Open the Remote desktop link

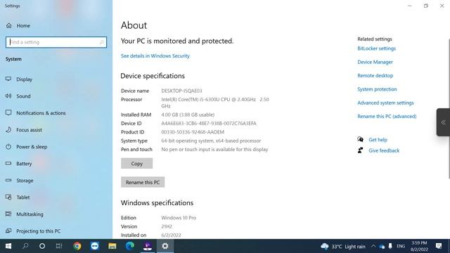[375, 76]
